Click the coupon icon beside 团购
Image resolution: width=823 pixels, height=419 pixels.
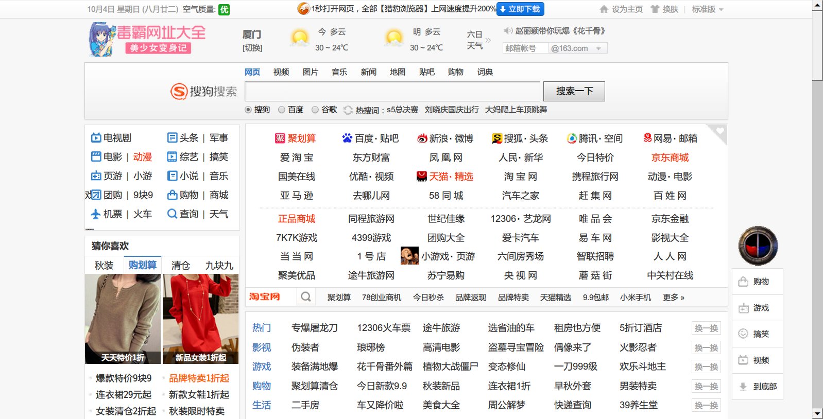[96, 195]
